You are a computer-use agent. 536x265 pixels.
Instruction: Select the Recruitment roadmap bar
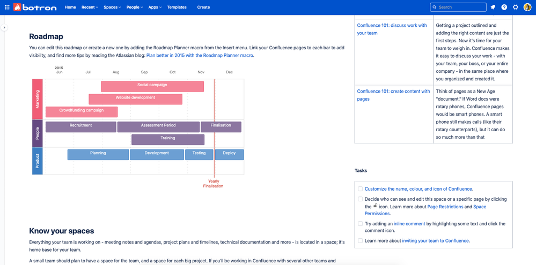[x=81, y=127]
